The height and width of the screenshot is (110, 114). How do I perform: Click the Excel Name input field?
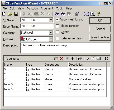click(37, 26)
